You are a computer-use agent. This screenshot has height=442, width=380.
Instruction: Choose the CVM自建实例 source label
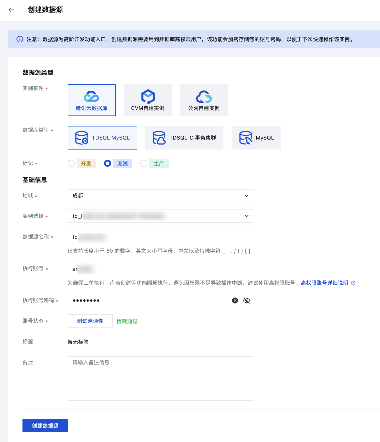pos(148,108)
